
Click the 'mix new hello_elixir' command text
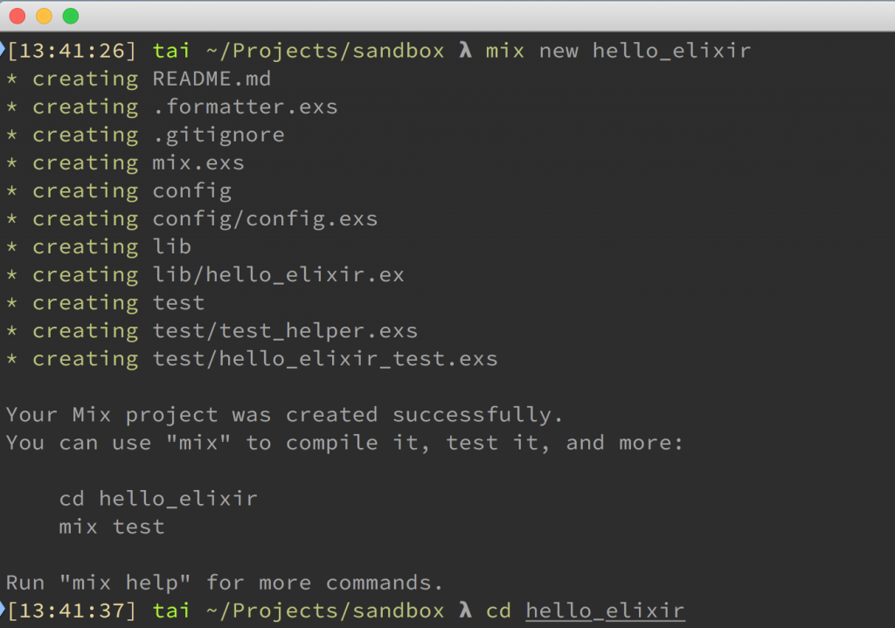(x=618, y=51)
